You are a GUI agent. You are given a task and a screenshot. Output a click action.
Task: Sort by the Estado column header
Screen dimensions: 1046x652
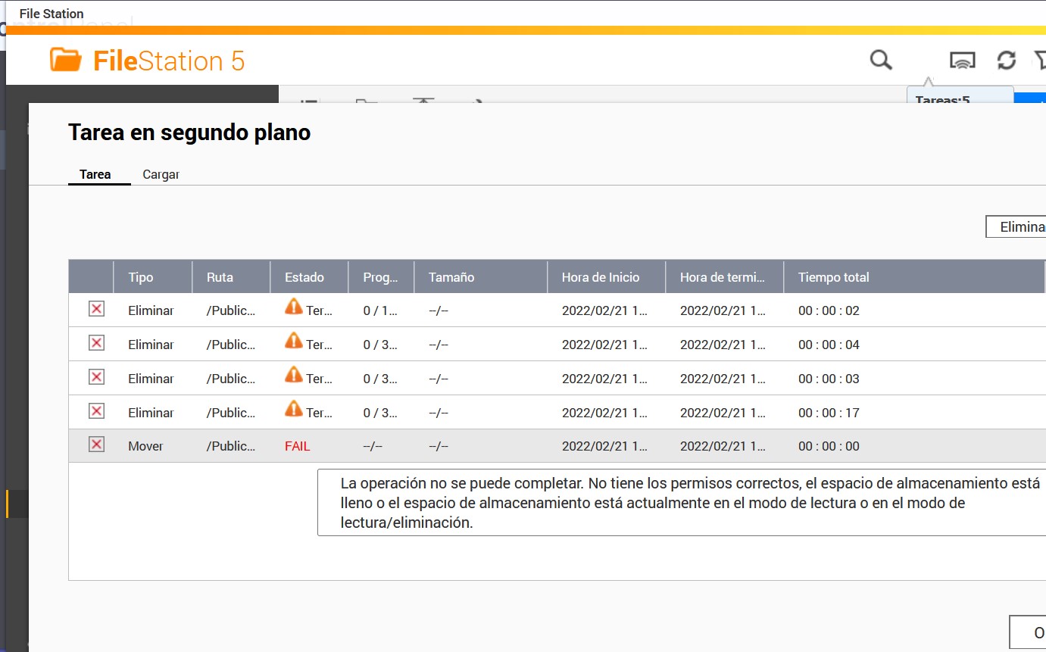coord(304,277)
